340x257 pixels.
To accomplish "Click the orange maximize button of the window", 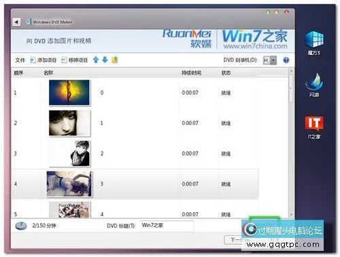I will click(x=276, y=12).
